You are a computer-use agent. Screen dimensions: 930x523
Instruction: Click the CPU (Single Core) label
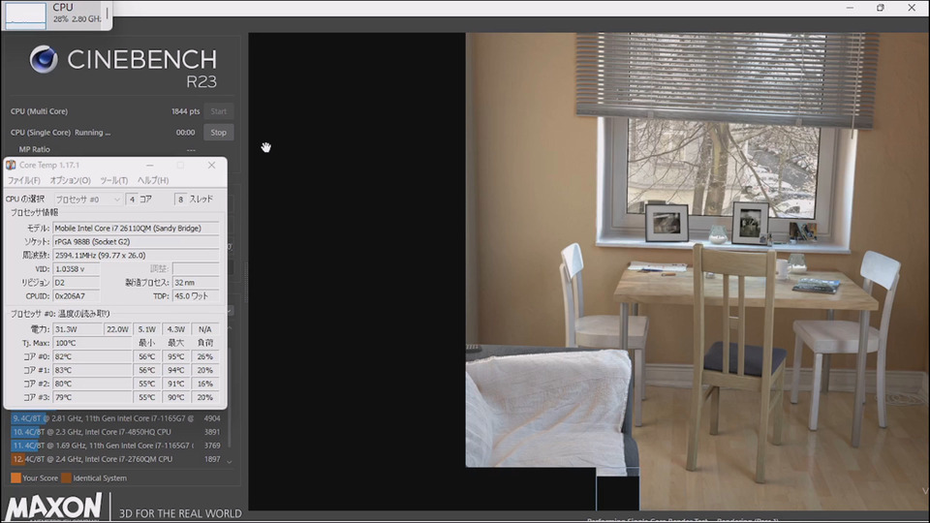point(41,133)
